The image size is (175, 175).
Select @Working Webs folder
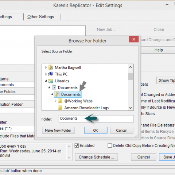coord(78,101)
